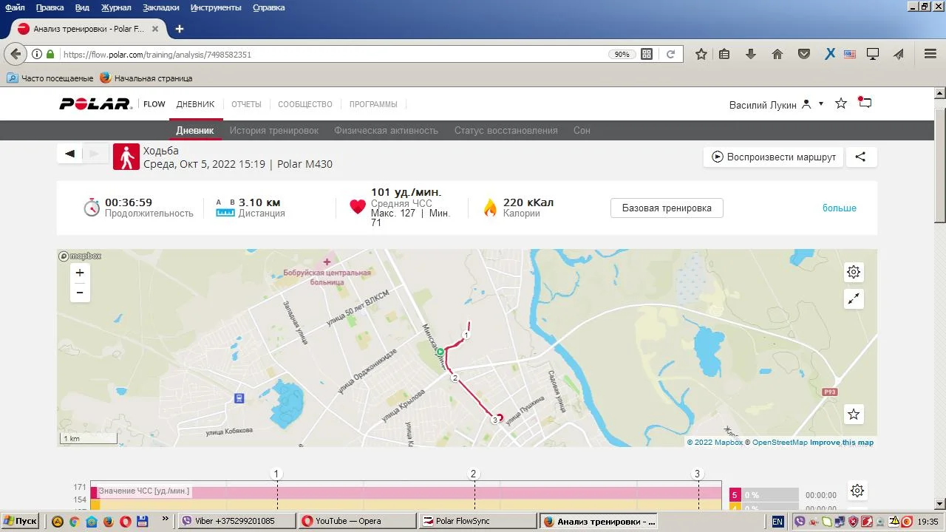Open the Файл menu
Viewport: 946px width, 532px height.
coord(15,7)
